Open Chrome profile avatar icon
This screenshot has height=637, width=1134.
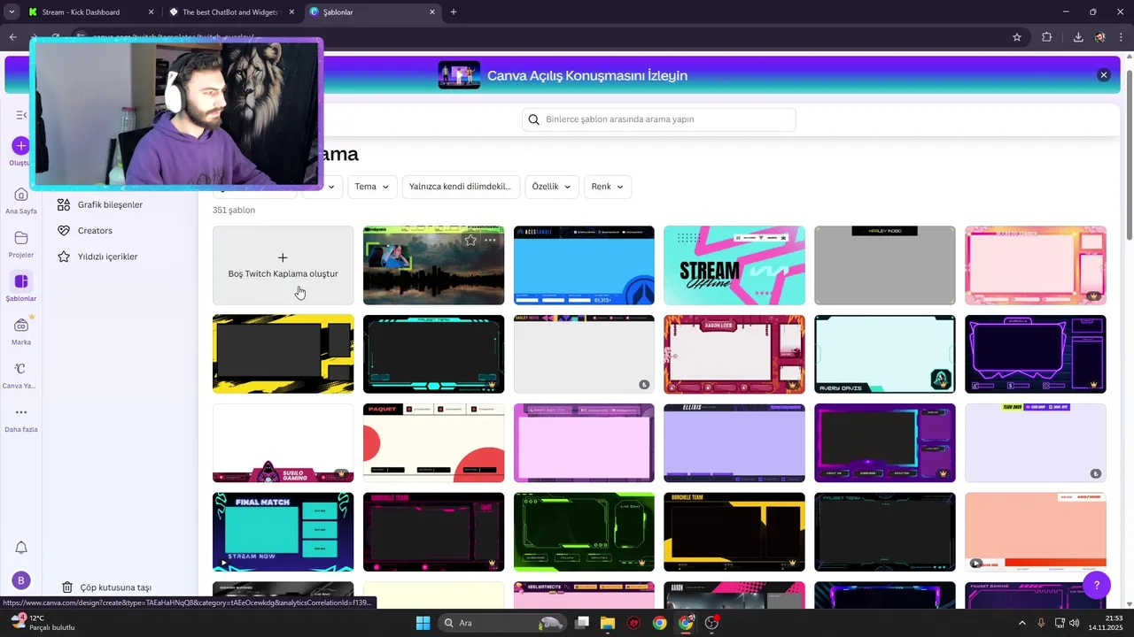(x=1100, y=37)
